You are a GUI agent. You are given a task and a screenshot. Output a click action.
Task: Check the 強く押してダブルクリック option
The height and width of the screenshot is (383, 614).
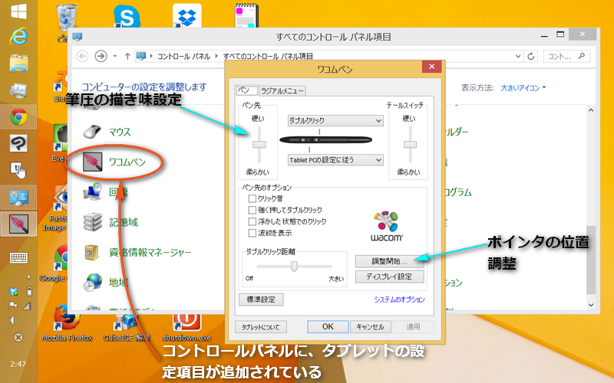(x=253, y=210)
